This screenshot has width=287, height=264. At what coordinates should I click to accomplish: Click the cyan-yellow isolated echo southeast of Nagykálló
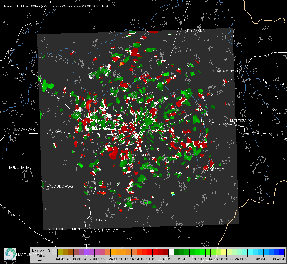pos(173,194)
